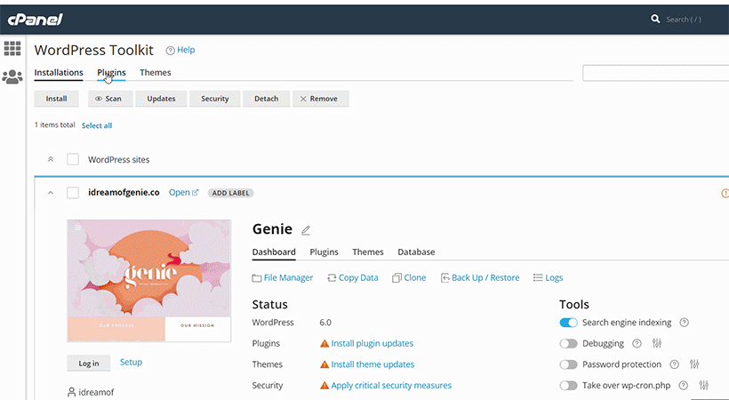Click the Copy Data link

pos(353,277)
